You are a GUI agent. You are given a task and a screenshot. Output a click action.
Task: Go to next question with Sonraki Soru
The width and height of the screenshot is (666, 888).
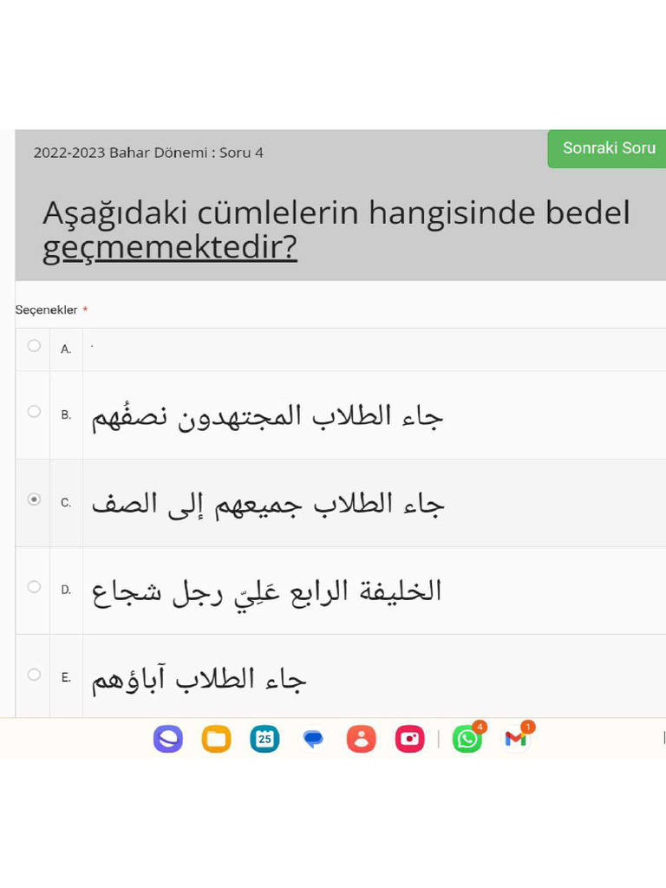coord(607,148)
